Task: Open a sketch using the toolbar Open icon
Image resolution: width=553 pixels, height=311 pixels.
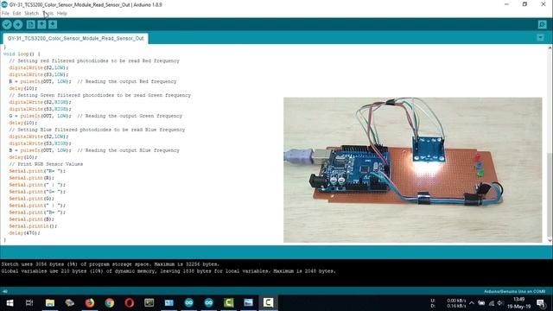Action: (x=41, y=24)
